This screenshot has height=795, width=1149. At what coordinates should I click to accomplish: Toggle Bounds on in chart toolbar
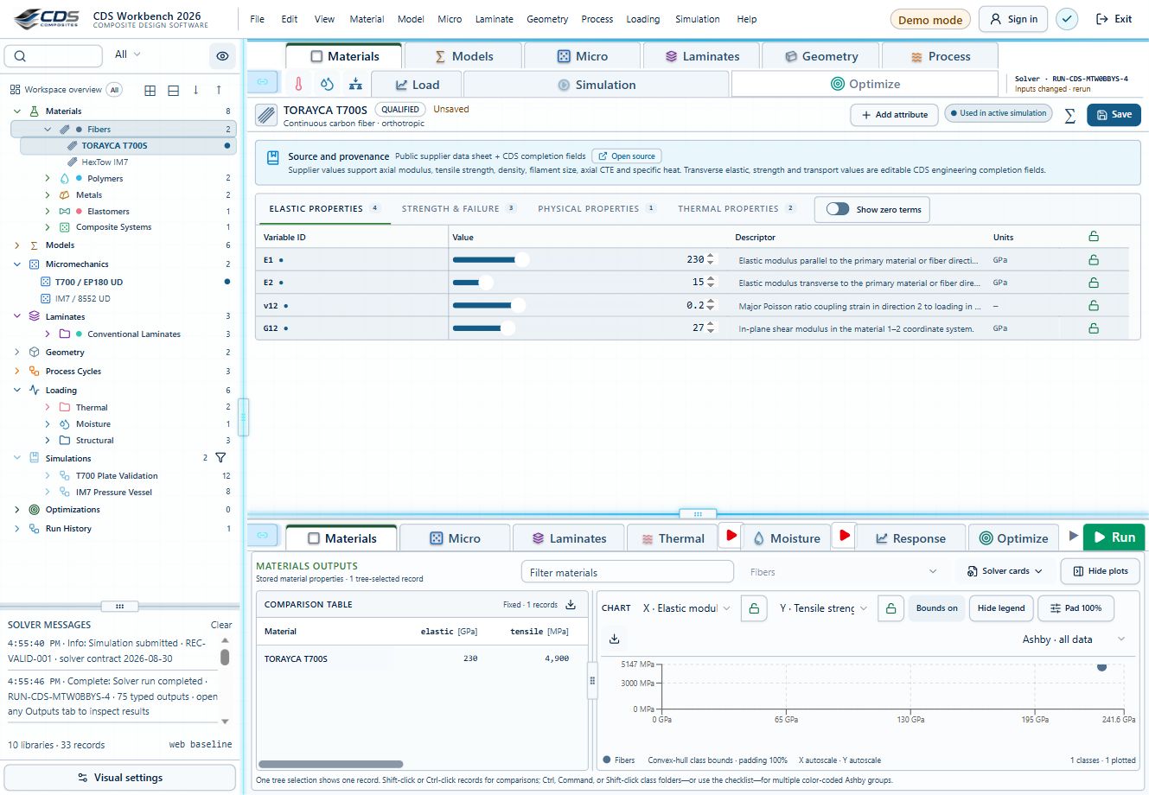tap(936, 608)
